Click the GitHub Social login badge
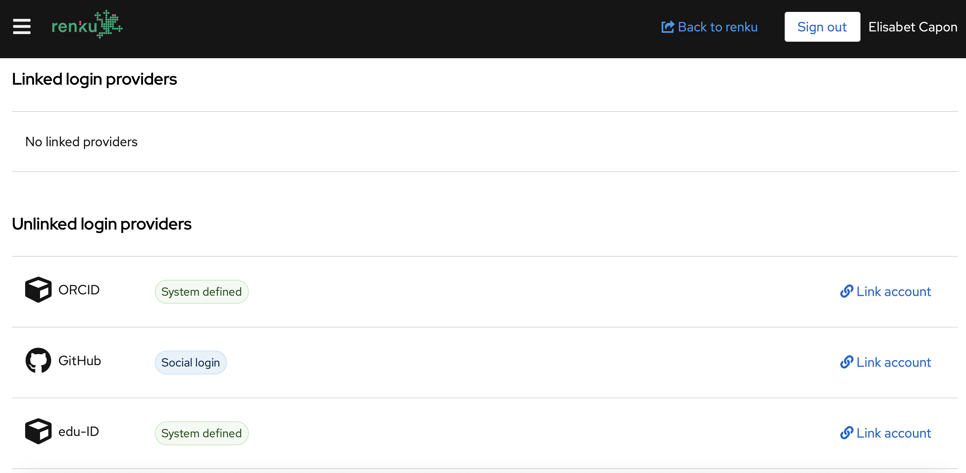This screenshot has width=966, height=473. [x=191, y=363]
